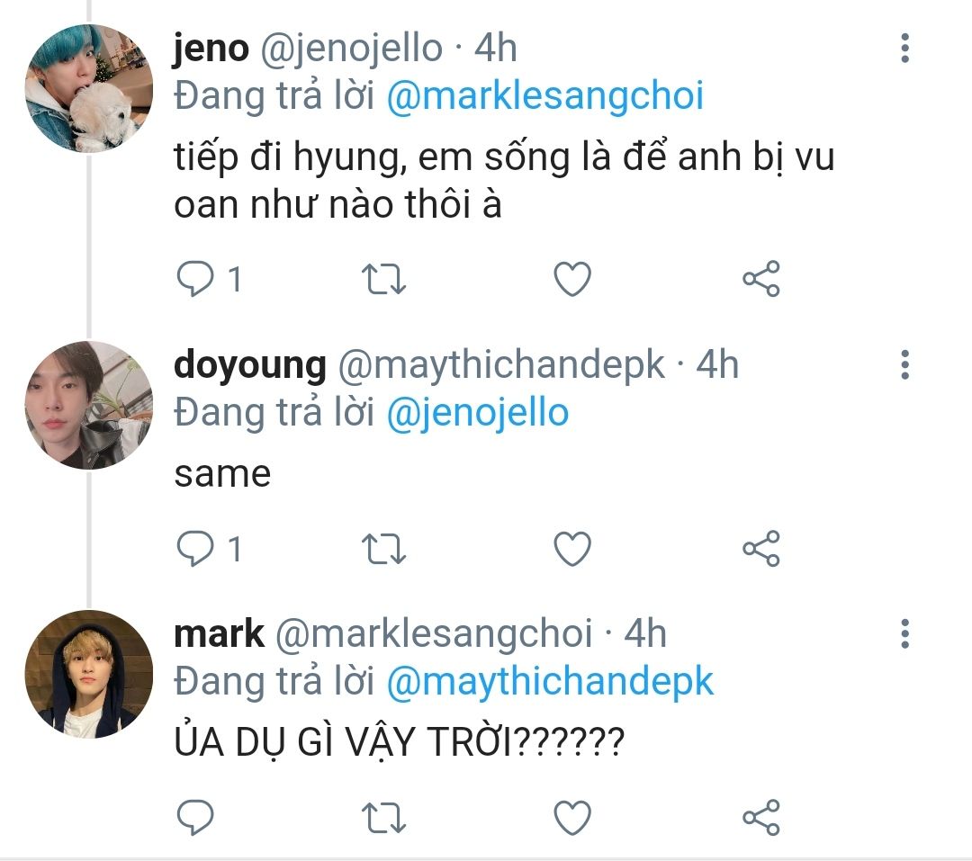Like mark's all-caps tweet

point(571,817)
